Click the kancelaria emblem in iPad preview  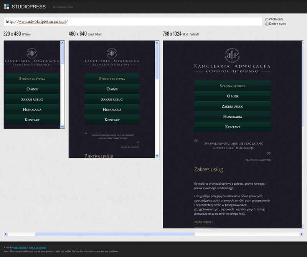coord(232,55)
